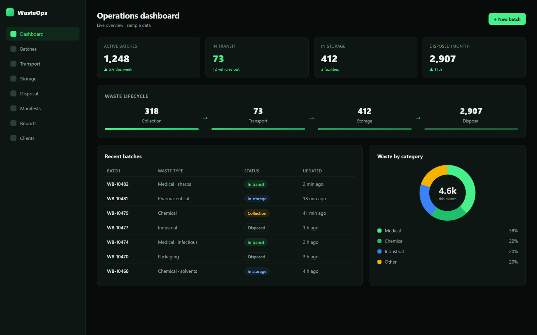537x335 pixels.
Task: Click the Disposal sidebar icon square
Action: [13, 93]
